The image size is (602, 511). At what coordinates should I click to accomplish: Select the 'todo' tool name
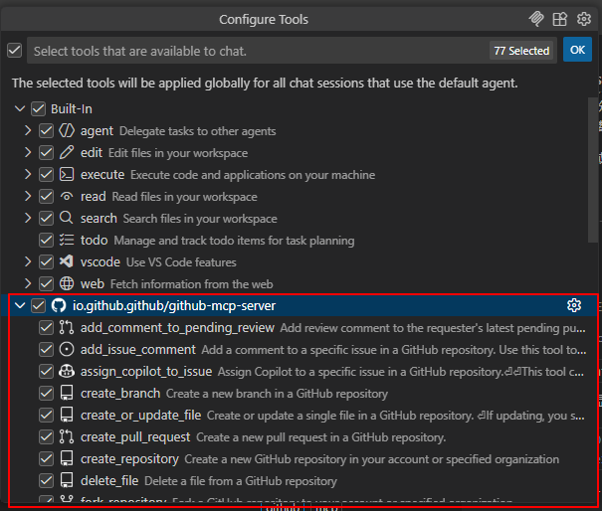pyautogui.click(x=95, y=241)
